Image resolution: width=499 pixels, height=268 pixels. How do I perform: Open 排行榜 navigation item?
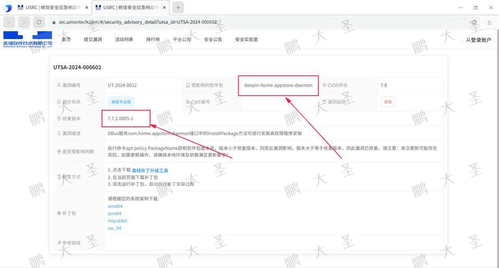pyautogui.click(x=153, y=39)
